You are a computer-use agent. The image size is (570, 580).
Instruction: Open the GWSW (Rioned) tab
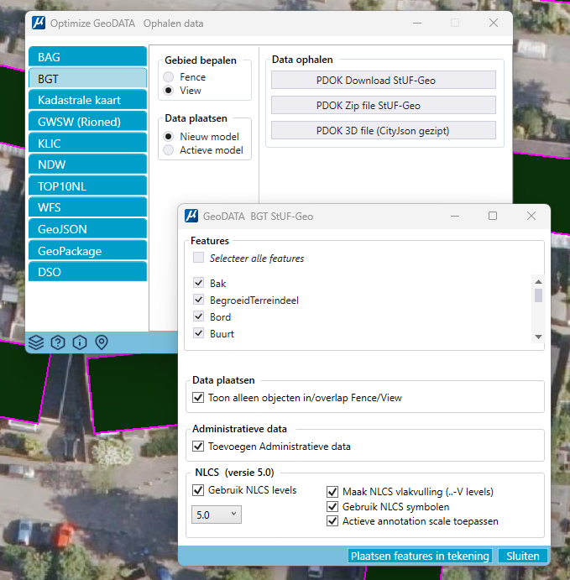pyautogui.click(x=87, y=122)
